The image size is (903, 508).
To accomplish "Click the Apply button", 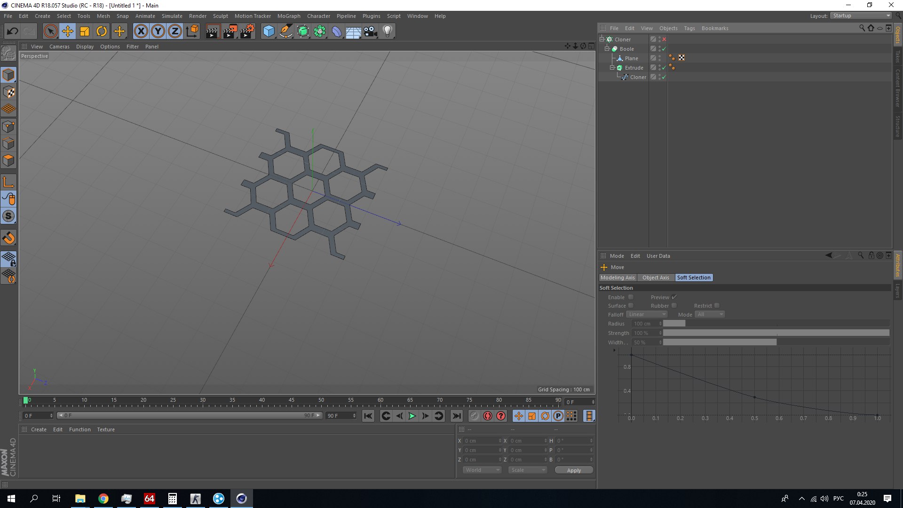I will point(574,470).
